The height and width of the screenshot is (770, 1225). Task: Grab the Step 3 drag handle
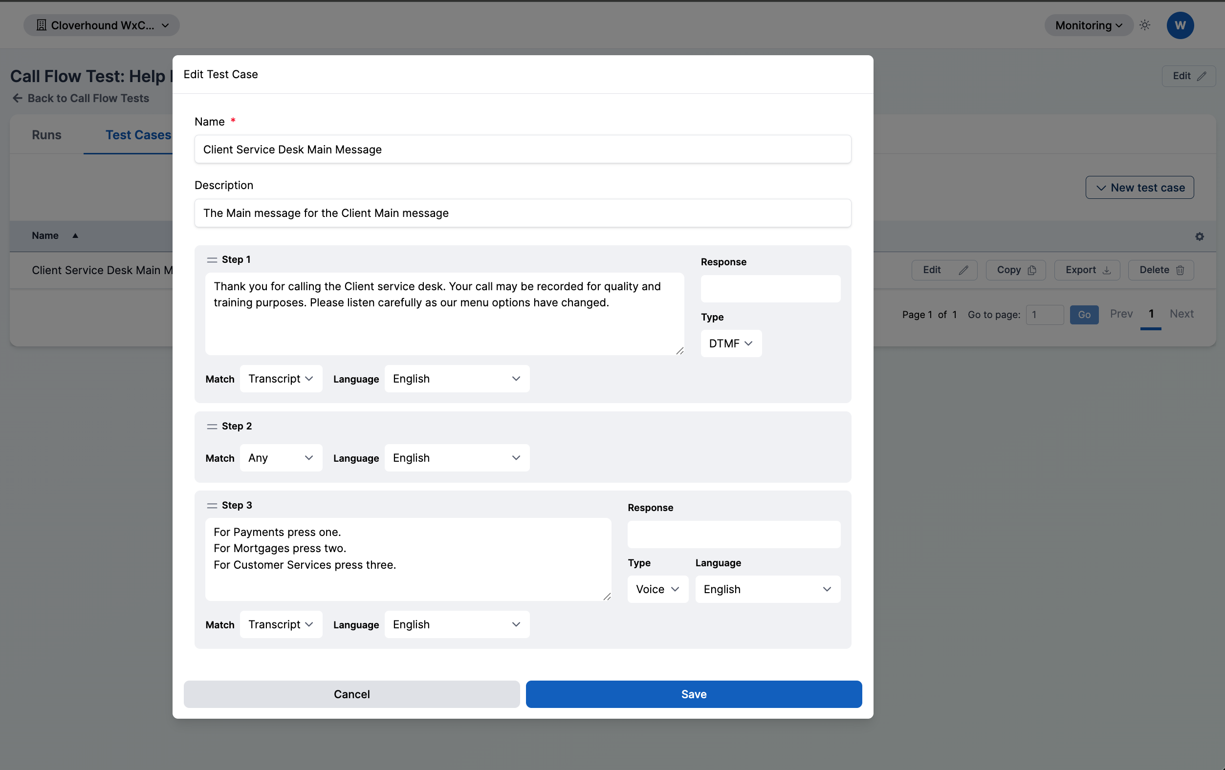click(212, 505)
